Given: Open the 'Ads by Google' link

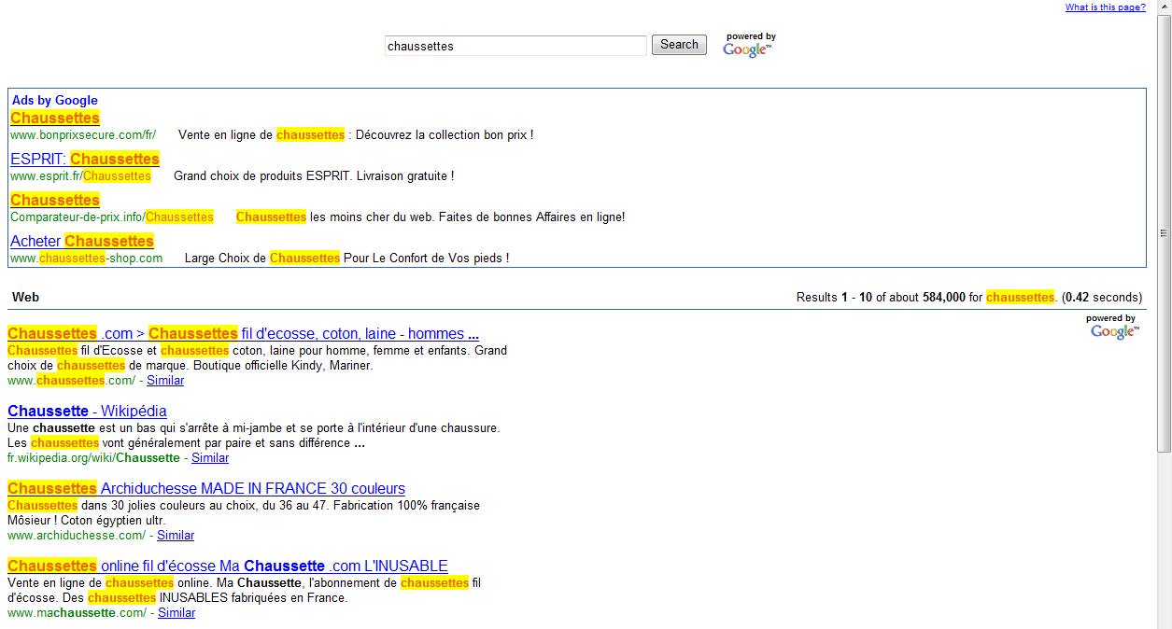Looking at the screenshot, I should (x=54, y=101).
